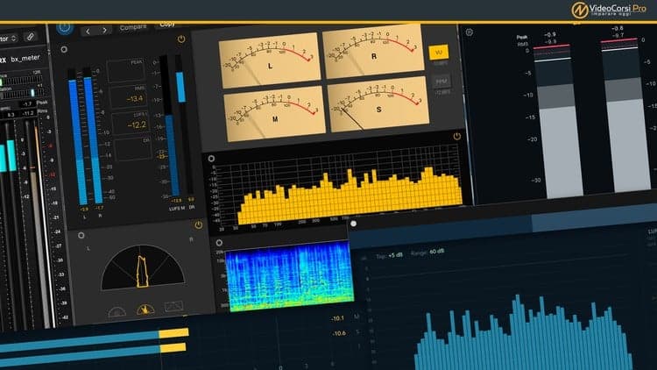
Task: Click the R channel VU meter
Action: pyautogui.click(x=372, y=52)
